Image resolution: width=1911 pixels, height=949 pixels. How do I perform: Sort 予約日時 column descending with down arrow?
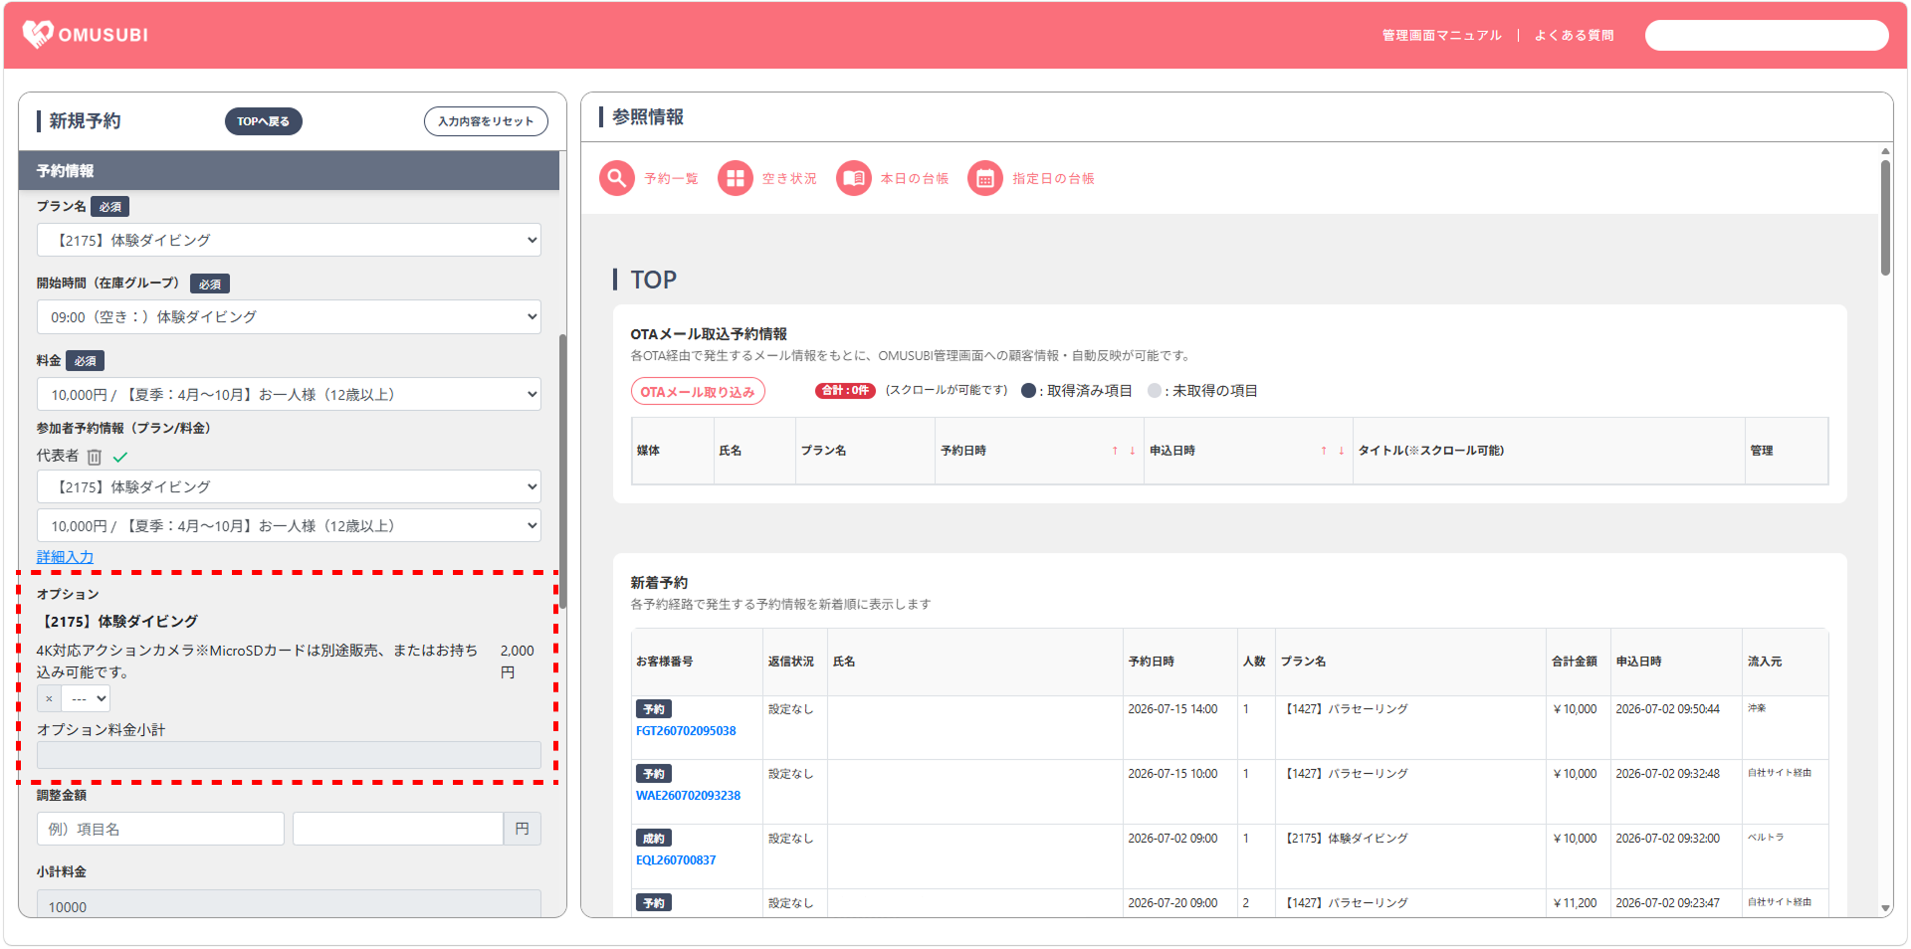1132,451
